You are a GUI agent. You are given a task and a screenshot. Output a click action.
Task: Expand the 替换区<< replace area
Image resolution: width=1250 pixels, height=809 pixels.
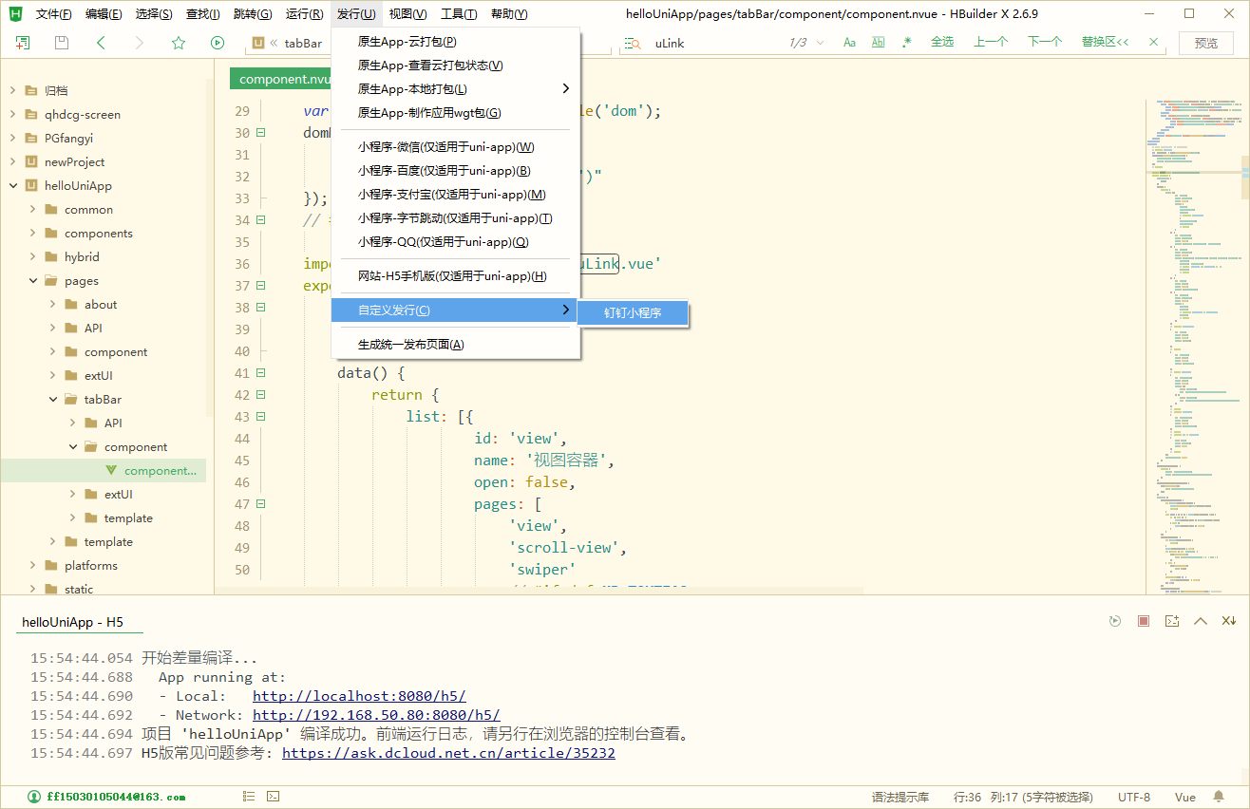pos(1106,43)
